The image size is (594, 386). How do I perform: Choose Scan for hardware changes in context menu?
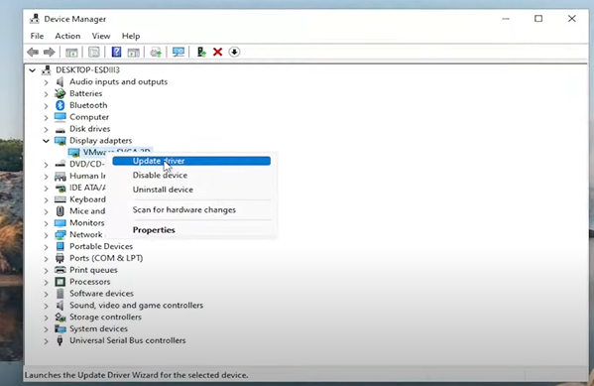click(191, 209)
